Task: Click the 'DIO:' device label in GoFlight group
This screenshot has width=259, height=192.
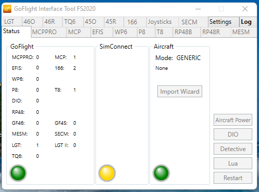Action: click(x=17, y=101)
